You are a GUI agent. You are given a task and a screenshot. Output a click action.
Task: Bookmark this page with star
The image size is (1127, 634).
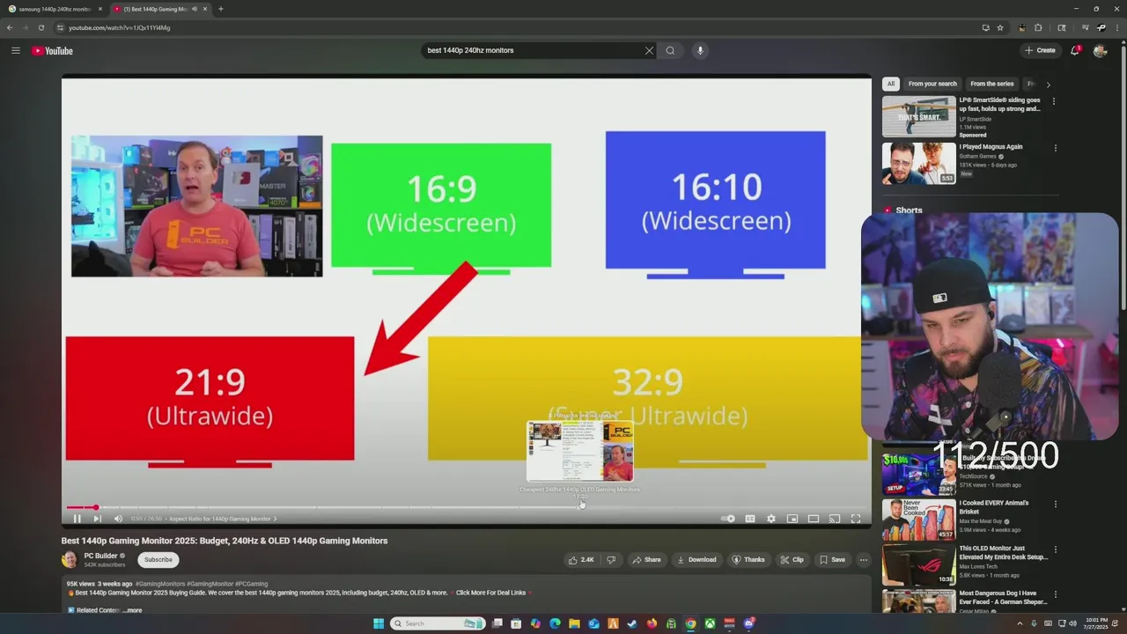(x=1000, y=27)
